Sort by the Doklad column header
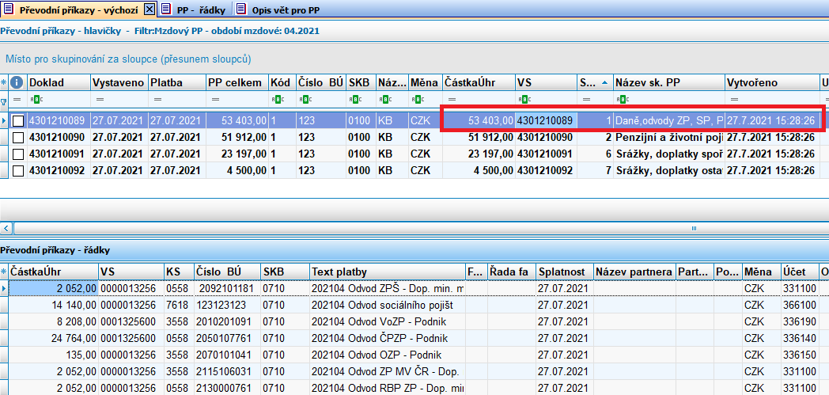Screen dimensions: 829x395 (x=59, y=82)
